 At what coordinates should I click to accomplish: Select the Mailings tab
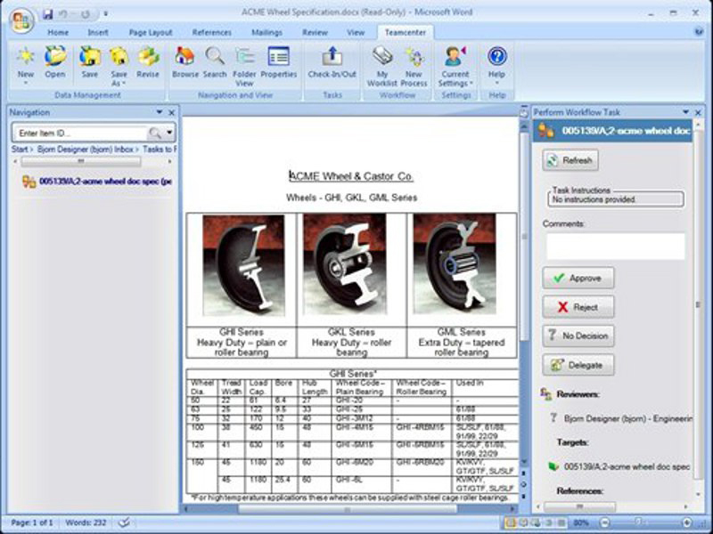[x=266, y=33]
